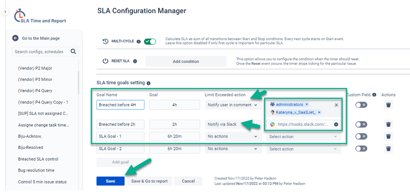Image resolution: width=410 pixels, height=192 pixels.
Task: Click the Add condition button
Action: coord(186,62)
